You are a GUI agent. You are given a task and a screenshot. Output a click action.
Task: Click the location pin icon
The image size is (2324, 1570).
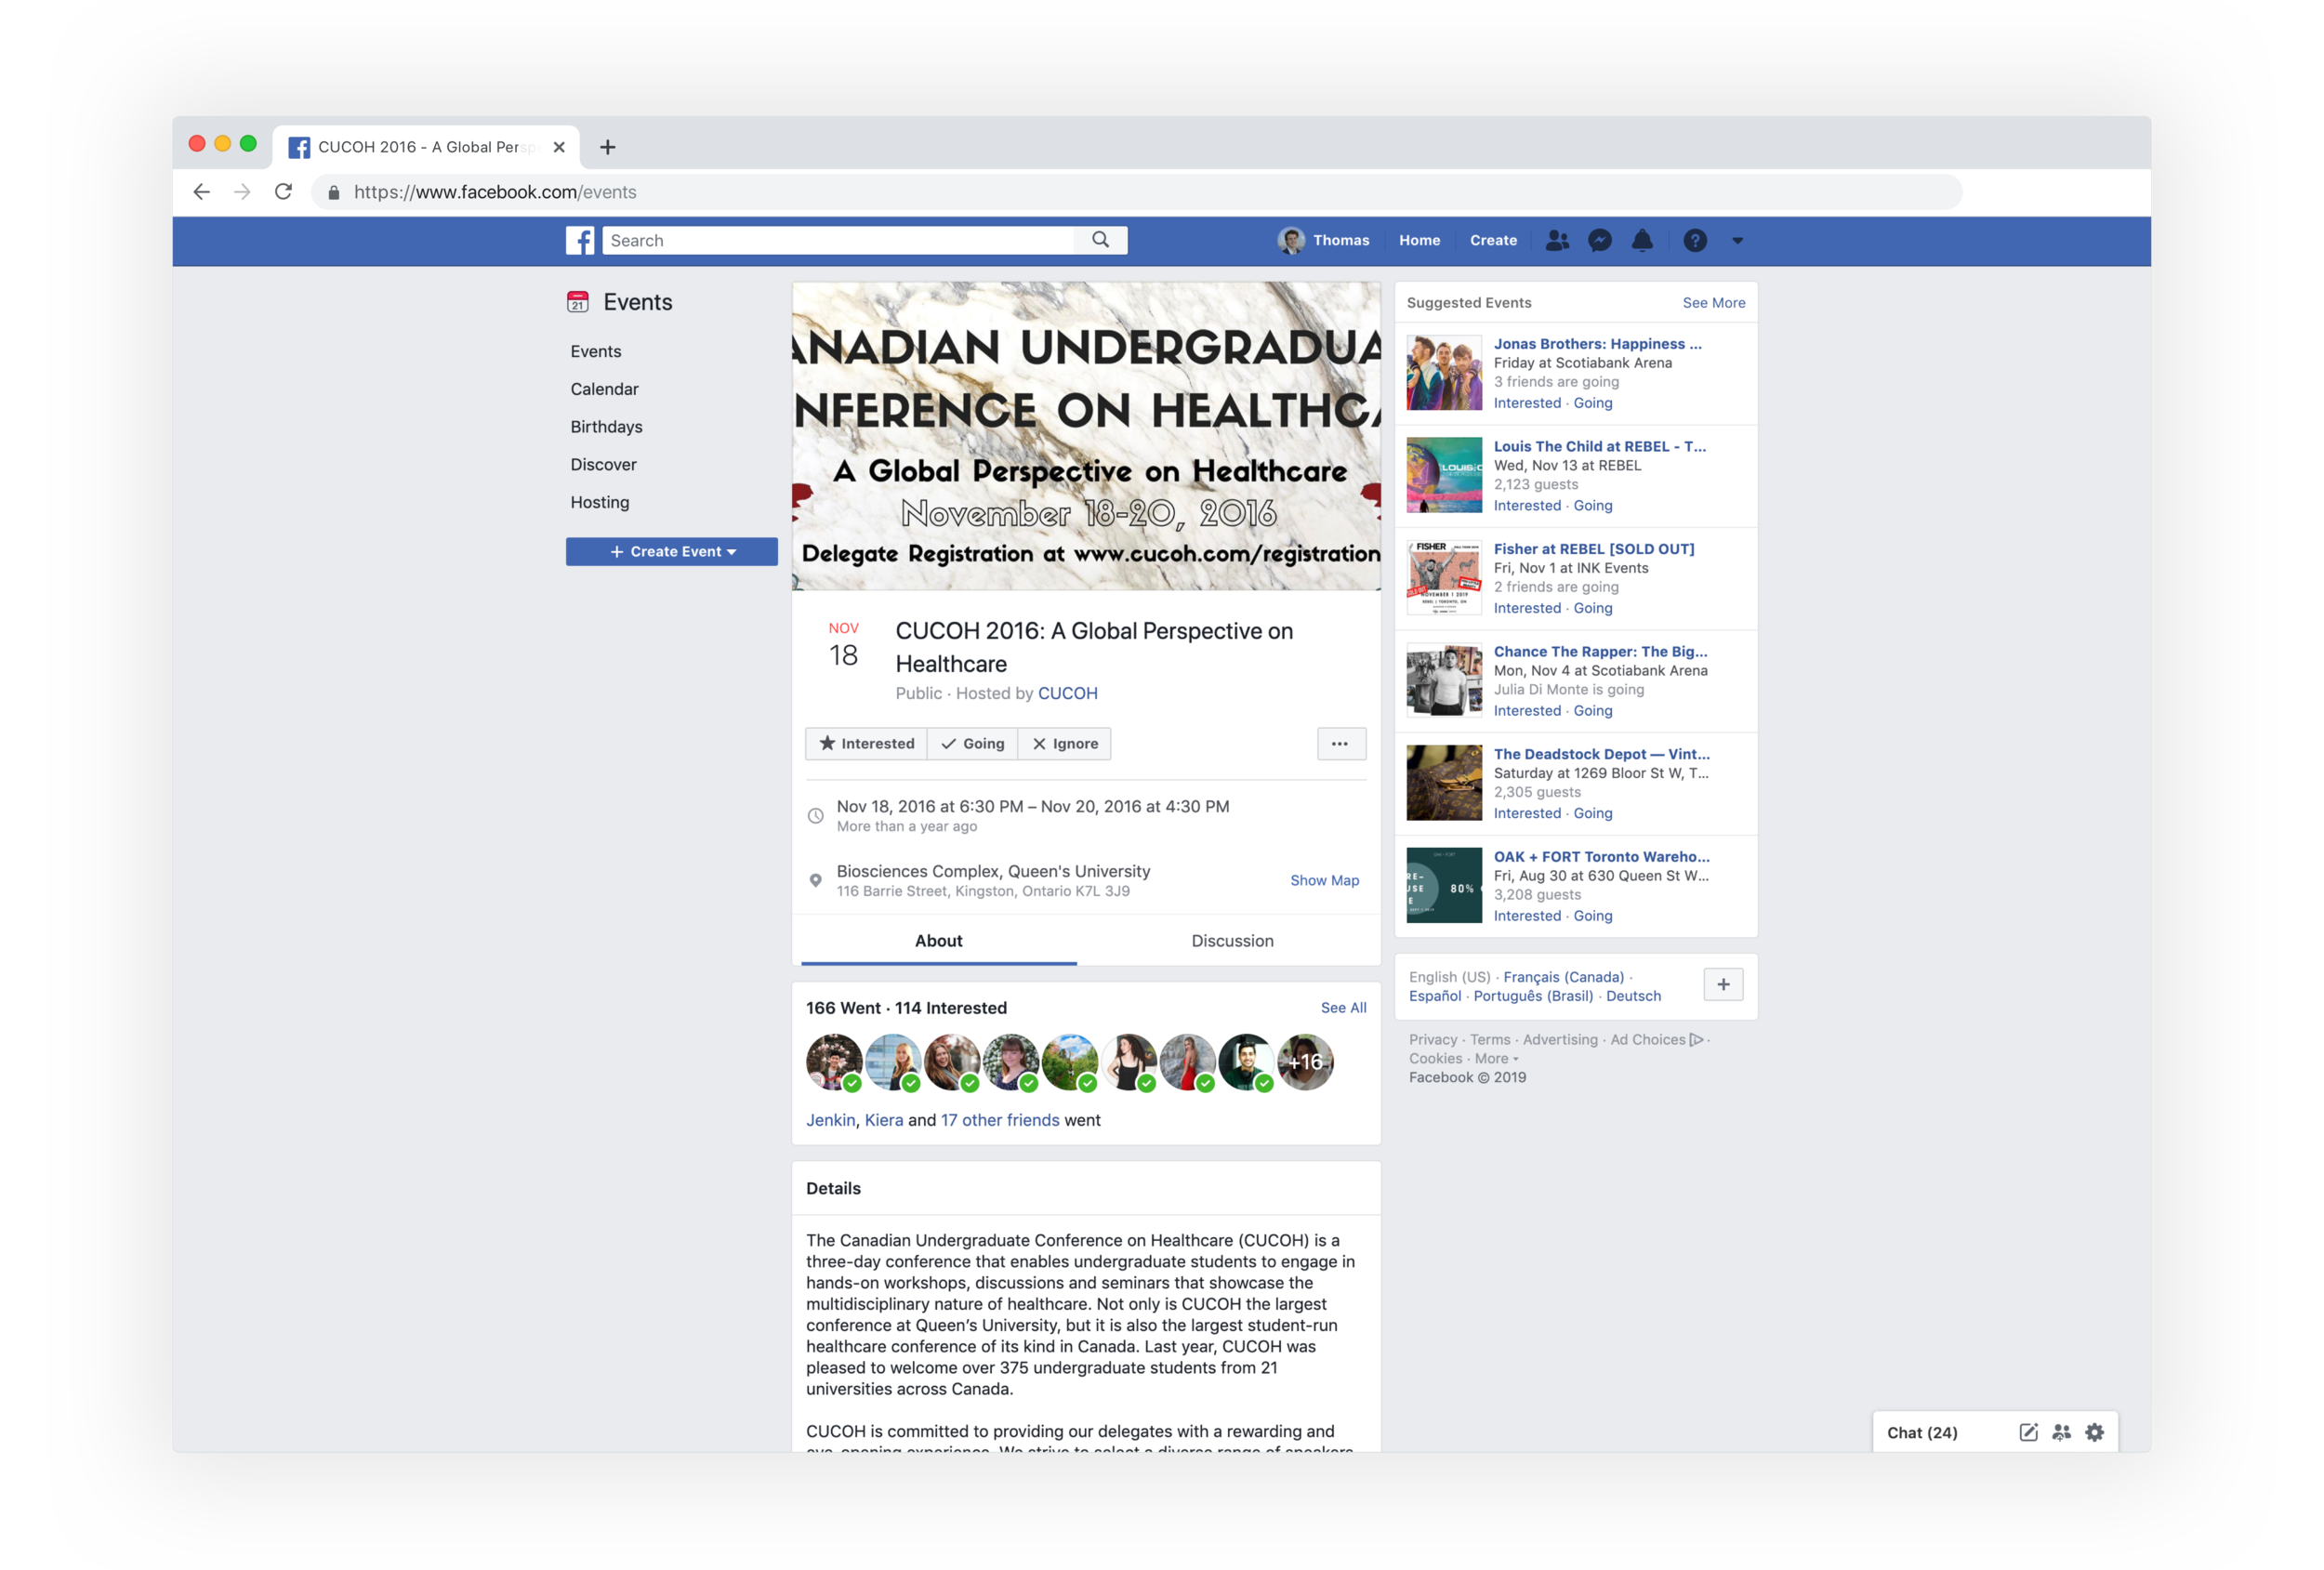[816, 881]
